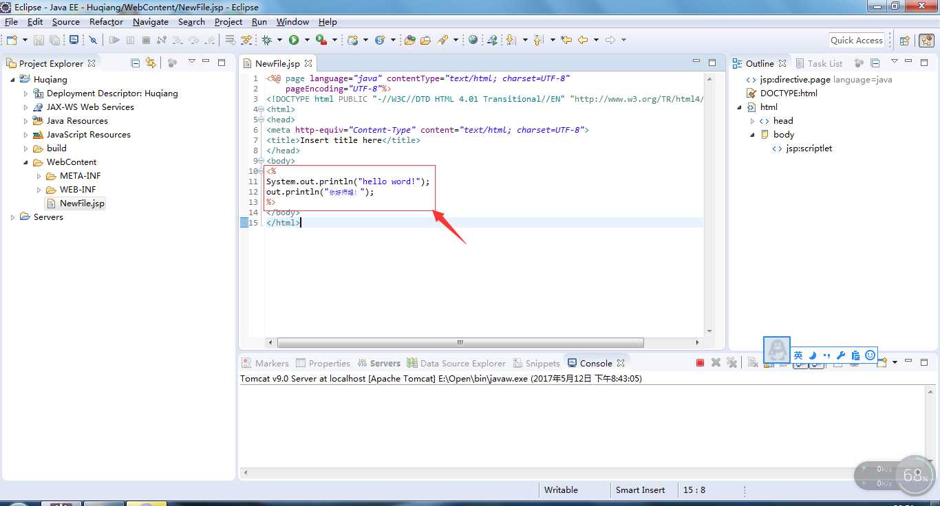Expand the Java Resources node
This screenshot has height=506, width=940.
[26, 121]
